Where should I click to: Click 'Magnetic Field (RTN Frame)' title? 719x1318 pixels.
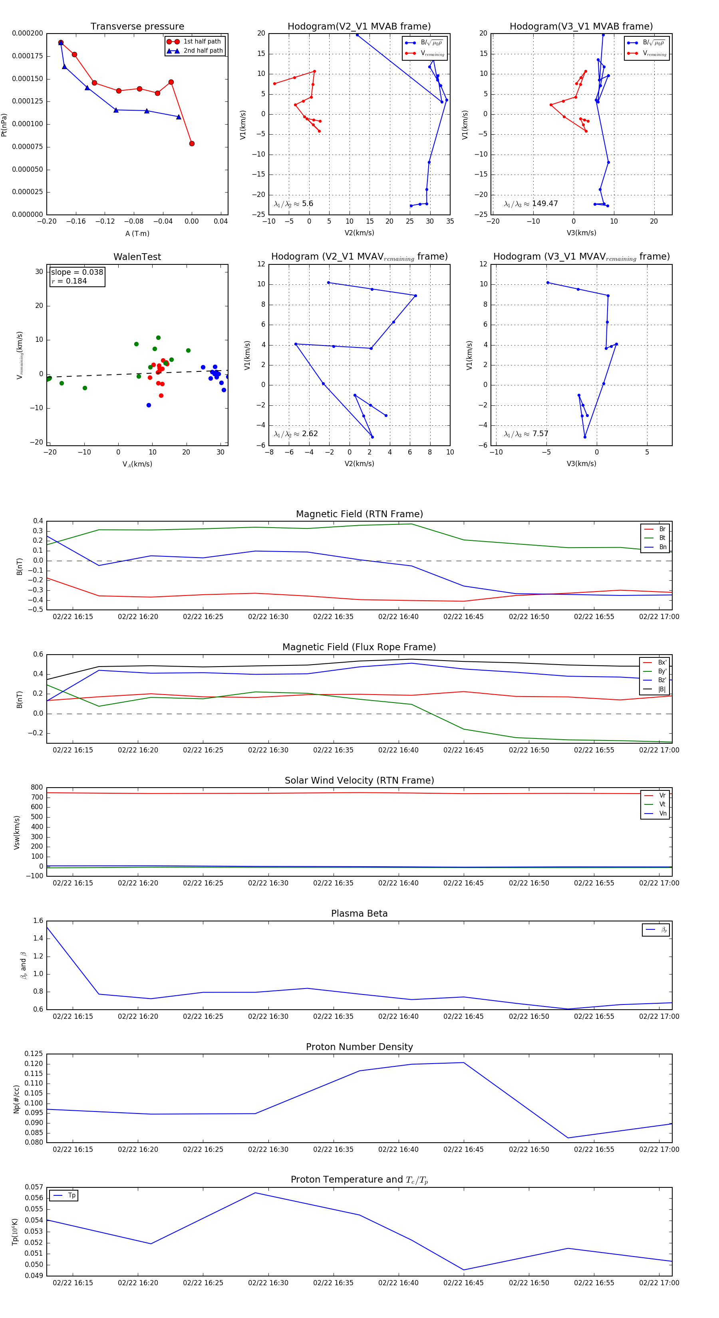point(359,514)
